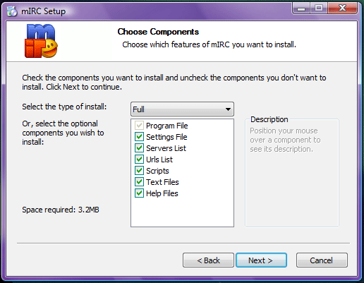Click Next to continue setup
Image resolution: width=364 pixels, height=283 pixels.
tap(261, 260)
